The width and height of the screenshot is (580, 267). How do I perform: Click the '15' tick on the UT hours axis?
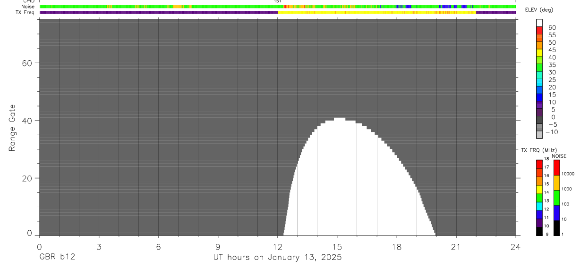pos(337,247)
